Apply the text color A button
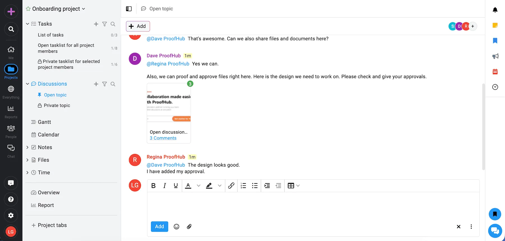 [188, 185]
